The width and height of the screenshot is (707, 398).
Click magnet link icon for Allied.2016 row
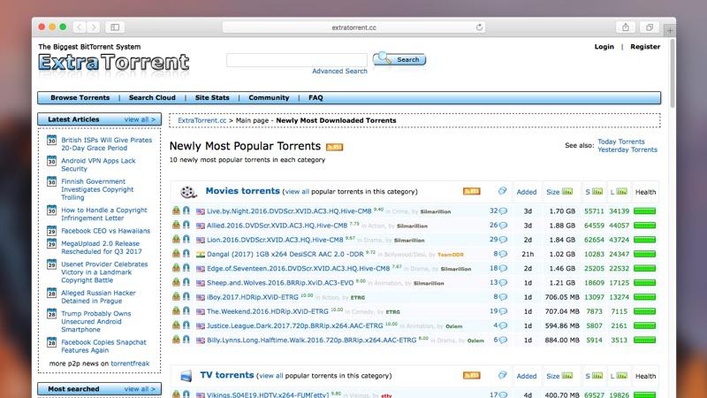point(186,225)
